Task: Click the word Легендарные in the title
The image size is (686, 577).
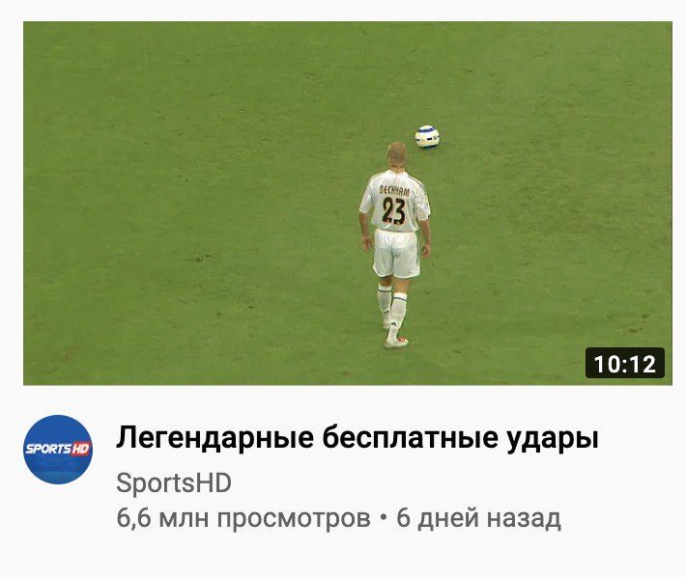Action: pyautogui.click(x=215, y=438)
